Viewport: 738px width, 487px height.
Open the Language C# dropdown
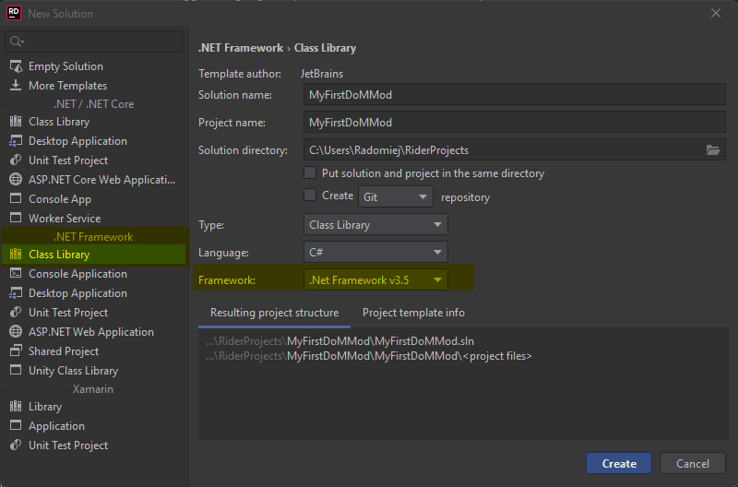(x=375, y=252)
